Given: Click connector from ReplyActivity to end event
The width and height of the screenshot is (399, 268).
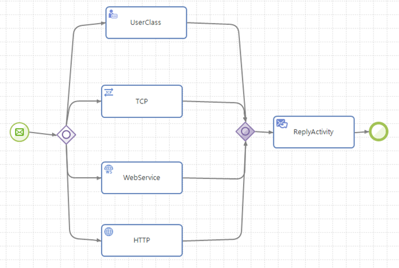Looking at the screenshot, I should coord(362,131).
